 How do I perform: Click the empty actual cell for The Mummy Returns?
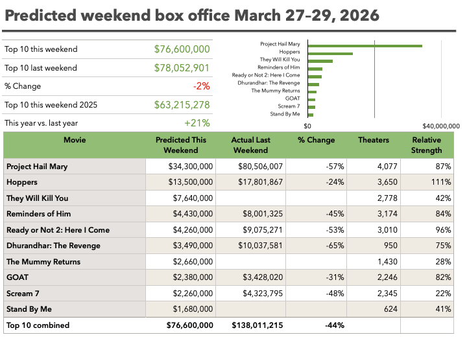click(x=251, y=262)
